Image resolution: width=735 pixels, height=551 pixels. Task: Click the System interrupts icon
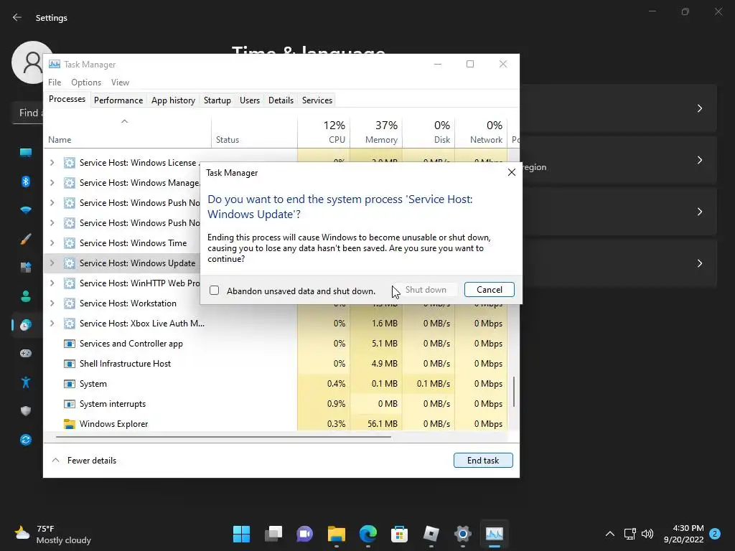pyautogui.click(x=70, y=404)
